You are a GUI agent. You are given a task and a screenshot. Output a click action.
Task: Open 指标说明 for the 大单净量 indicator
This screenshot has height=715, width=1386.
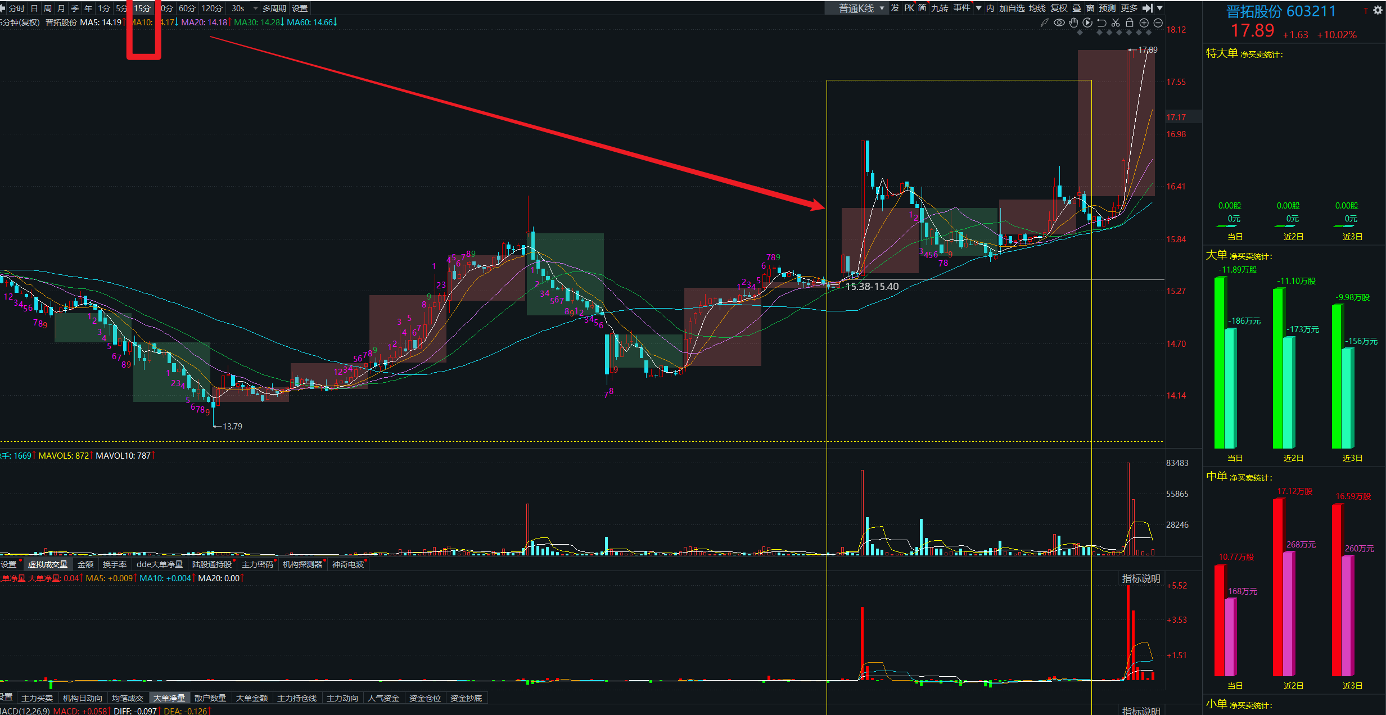click(1141, 578)
